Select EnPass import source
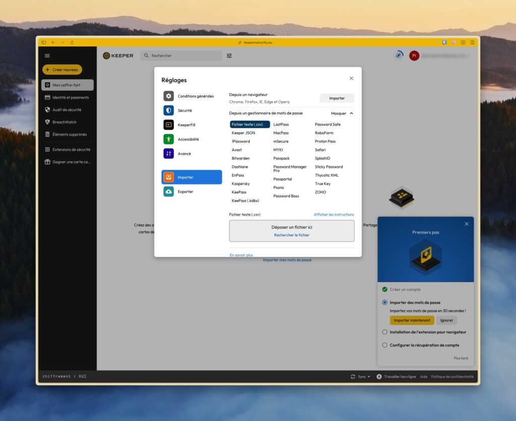This screenshot has width=516, height=421. coord(238,175)
